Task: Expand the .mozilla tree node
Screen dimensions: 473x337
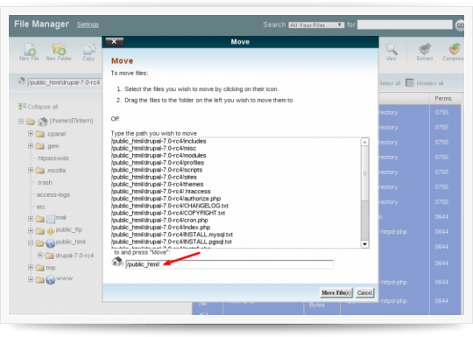Action: click(31, 170)
